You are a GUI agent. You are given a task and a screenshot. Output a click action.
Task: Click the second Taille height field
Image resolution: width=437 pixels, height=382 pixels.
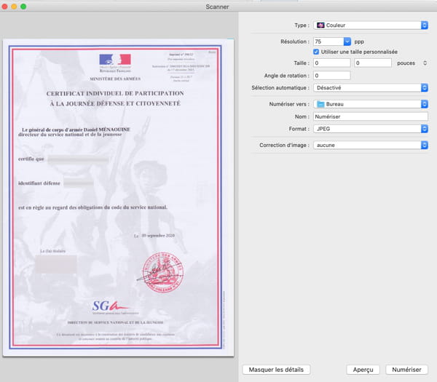[x=373, y=63]
